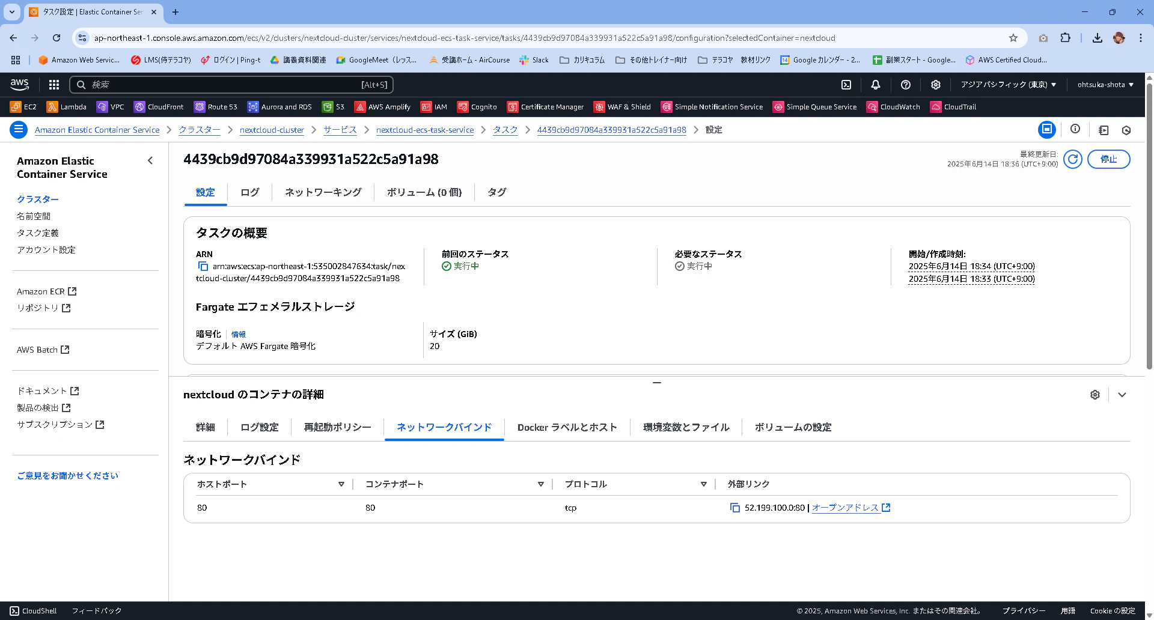Go to nextcloud-cluster breadcrumb
This screenshot has width=1154, height=620.
point(272,130)
